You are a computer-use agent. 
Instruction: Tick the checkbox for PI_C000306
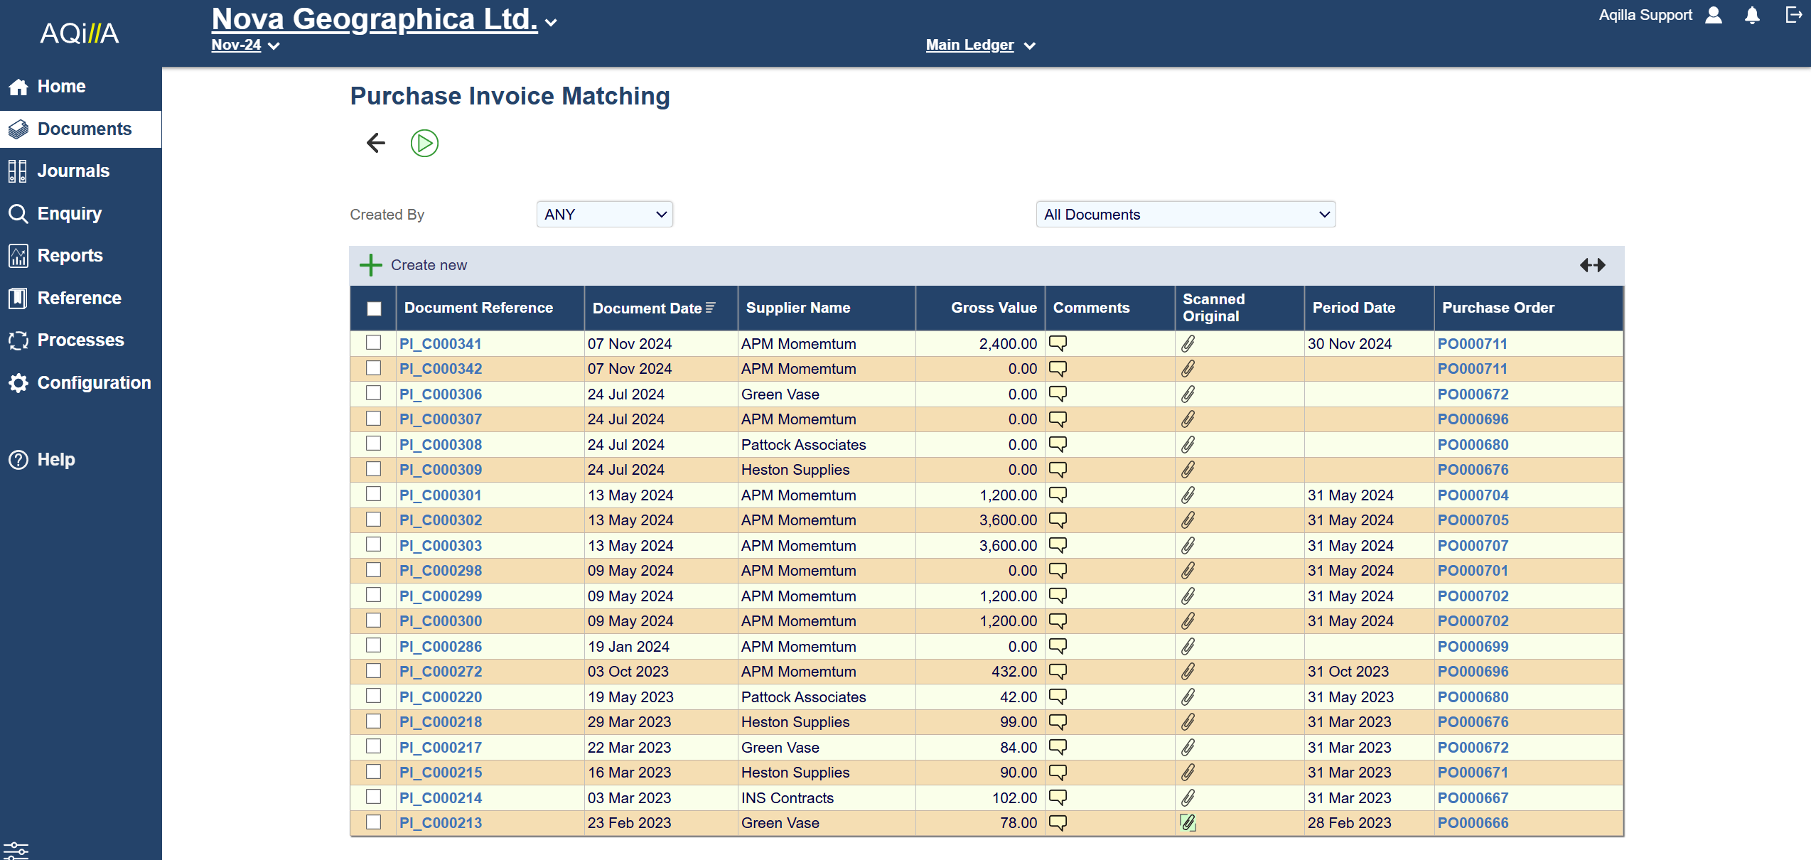pyautogui.click(x=373, y=393)
